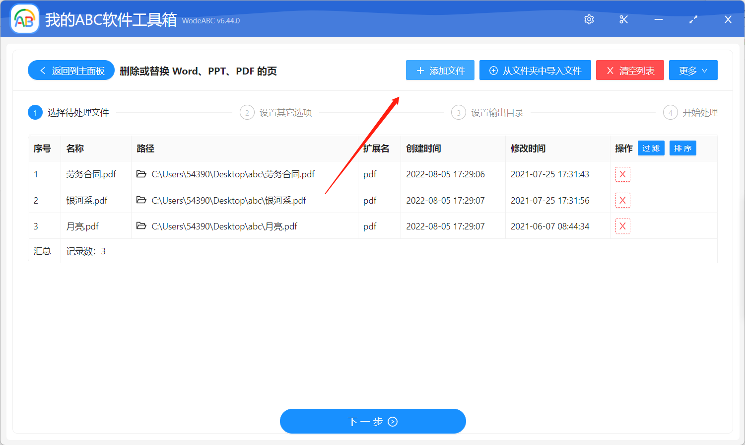
Task: Click the 返回到主面板 back button
Action: 70,70
